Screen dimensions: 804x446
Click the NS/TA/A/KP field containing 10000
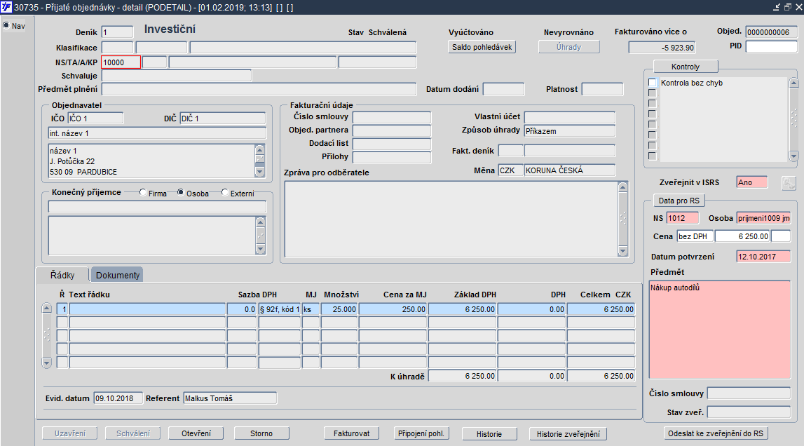tap(121, 62)
